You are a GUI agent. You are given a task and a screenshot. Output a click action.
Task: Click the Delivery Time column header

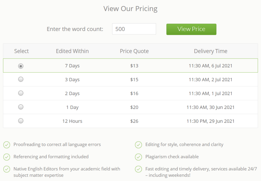point(211,51)
